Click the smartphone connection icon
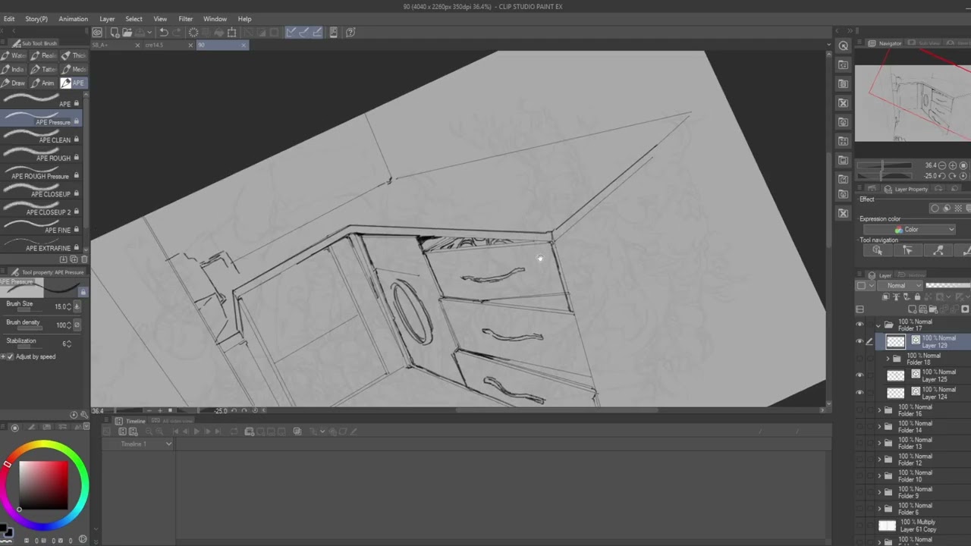 pos(333,33)
